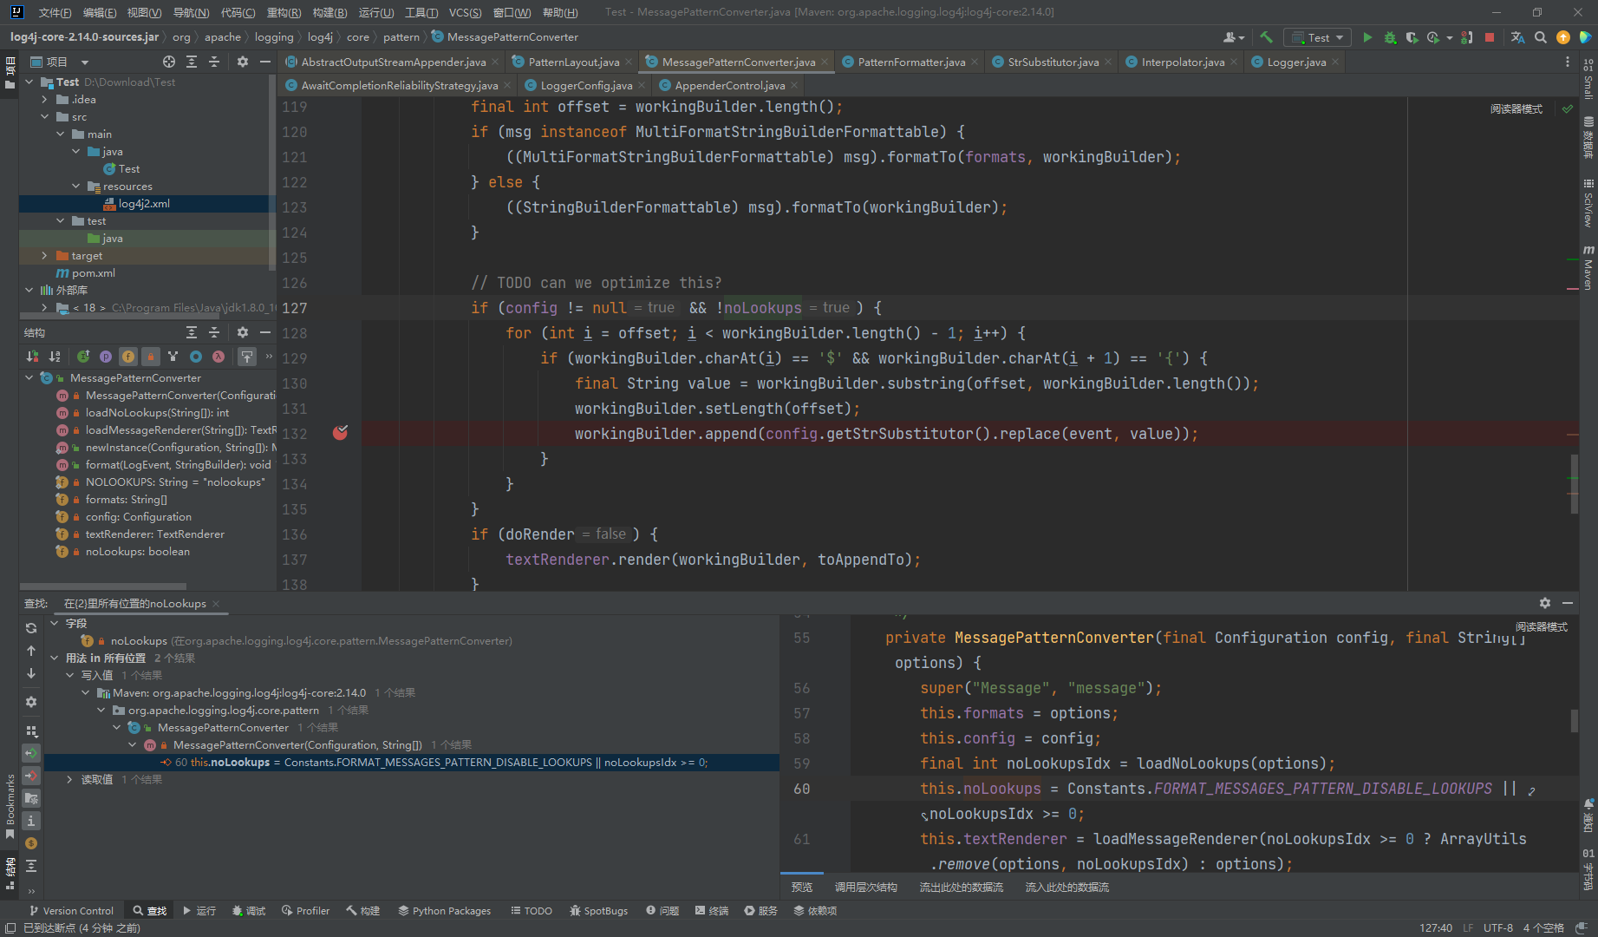This screenshot has height=937, width=1598.
Task: Build project with the hammer icon
Action: (1266, 37)
